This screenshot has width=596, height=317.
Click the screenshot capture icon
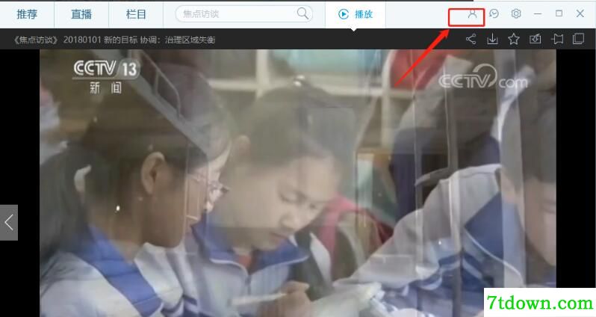click(536, 39)
